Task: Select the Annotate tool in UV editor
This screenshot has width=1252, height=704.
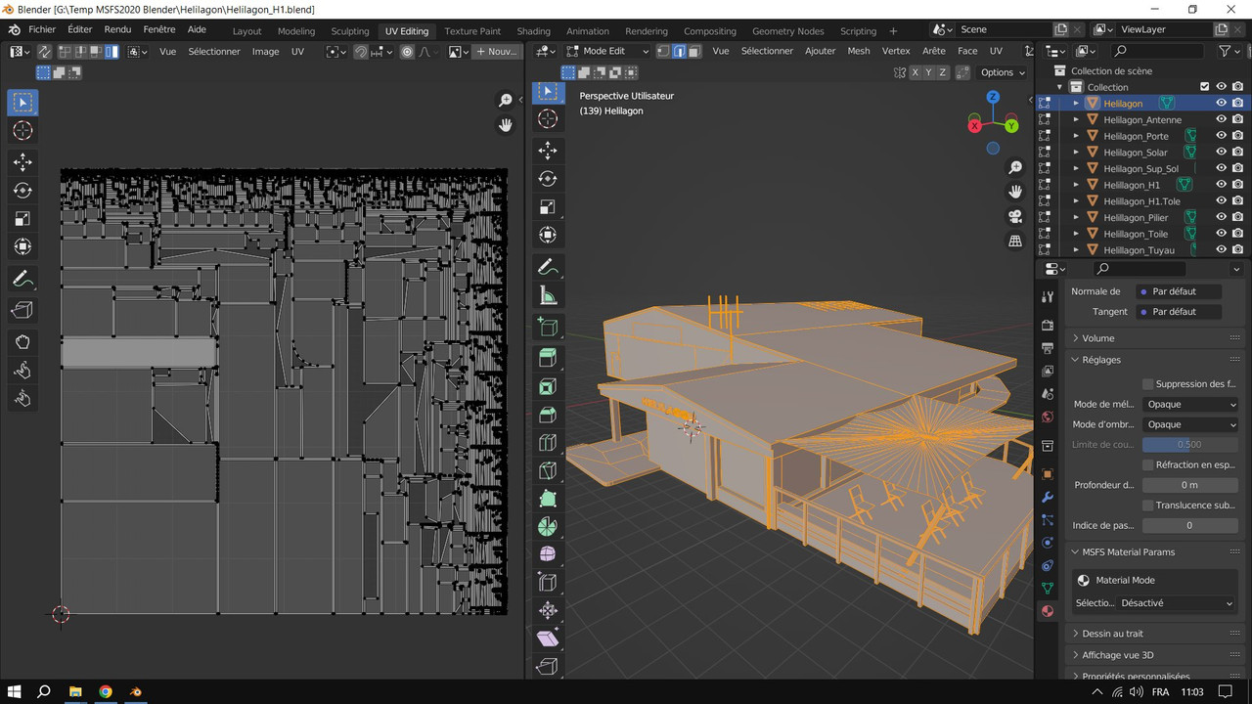Action: point(22,279)
